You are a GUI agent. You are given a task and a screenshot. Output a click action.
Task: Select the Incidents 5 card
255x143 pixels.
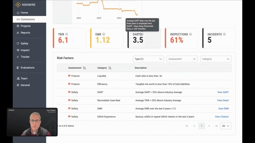pyautogui.click(x=219, y=38)
